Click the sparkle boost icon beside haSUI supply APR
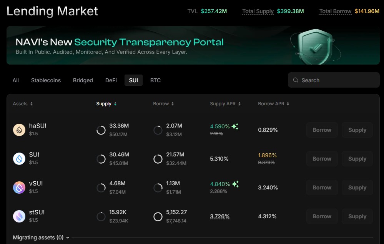The height and width of the screenshot is (244, 384). [x=235, y=126]
